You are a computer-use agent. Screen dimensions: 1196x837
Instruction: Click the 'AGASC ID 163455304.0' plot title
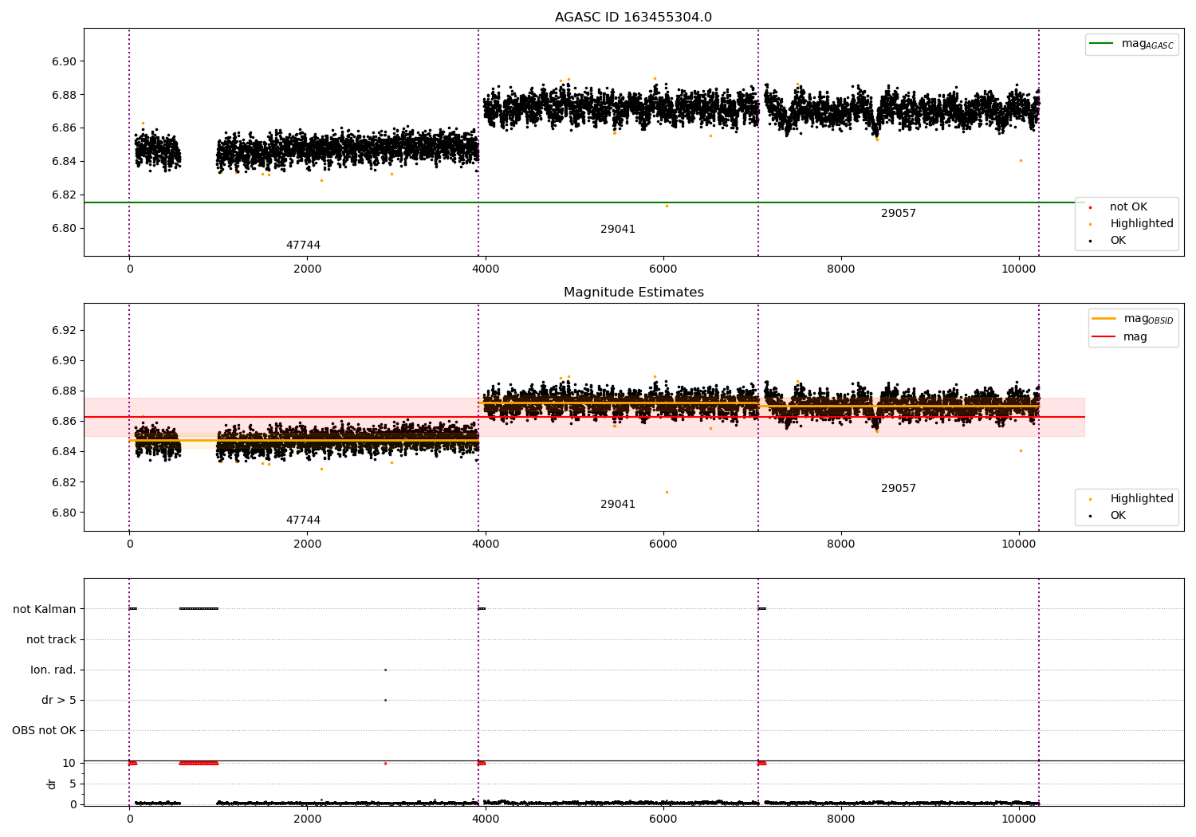(x=633, y=18)
